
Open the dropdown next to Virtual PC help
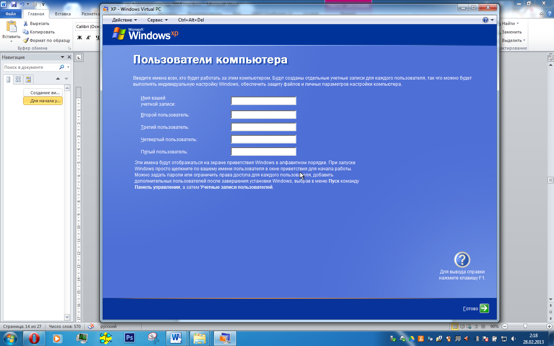pos(492,20)
